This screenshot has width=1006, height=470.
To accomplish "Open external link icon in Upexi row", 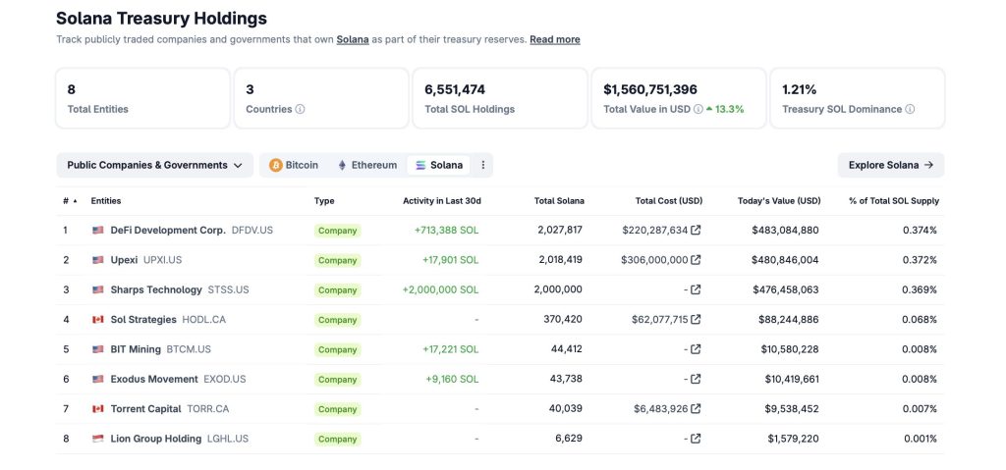I will click(x=696, y=260).
